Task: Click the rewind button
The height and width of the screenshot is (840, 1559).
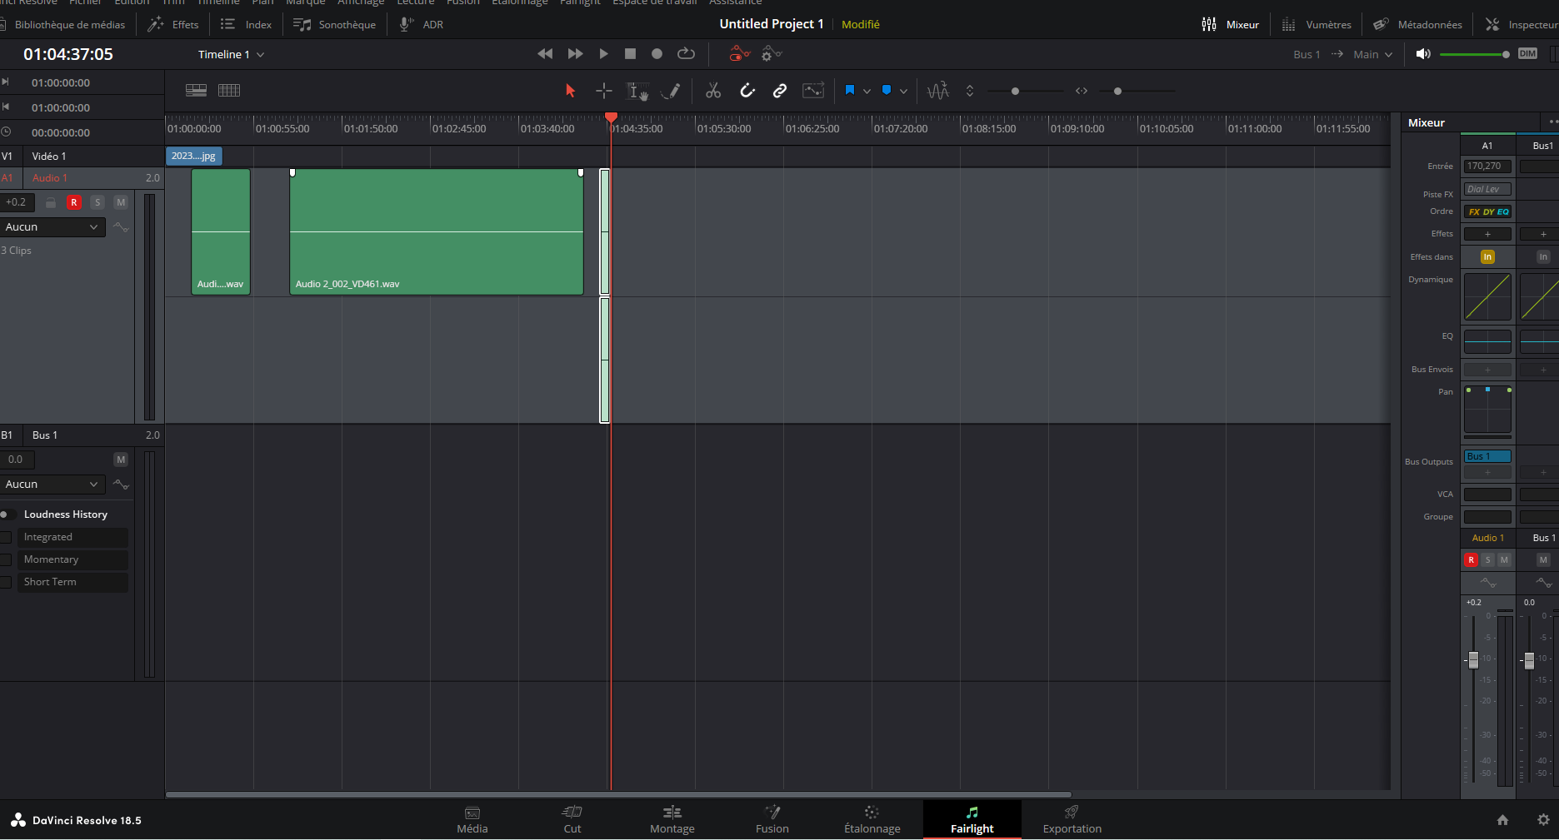Action: pos(545,54)
